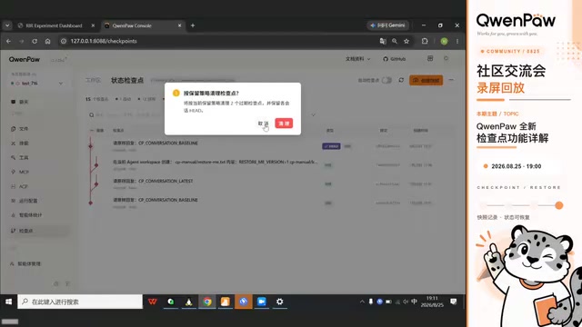Open the 文档资料 dropdown
The image size is (582, 327).
(x=357, y=59)
